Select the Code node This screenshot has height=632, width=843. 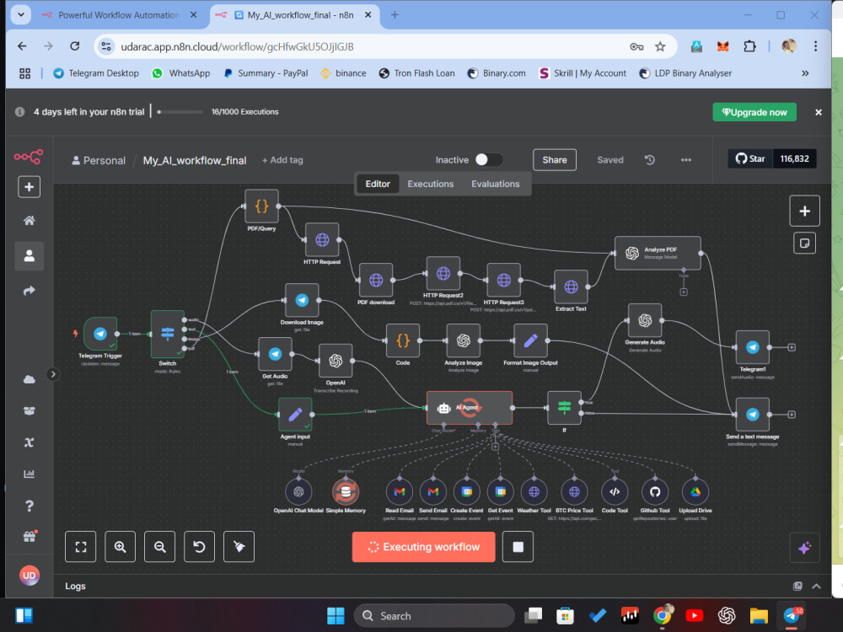click(x=403, y=340)
